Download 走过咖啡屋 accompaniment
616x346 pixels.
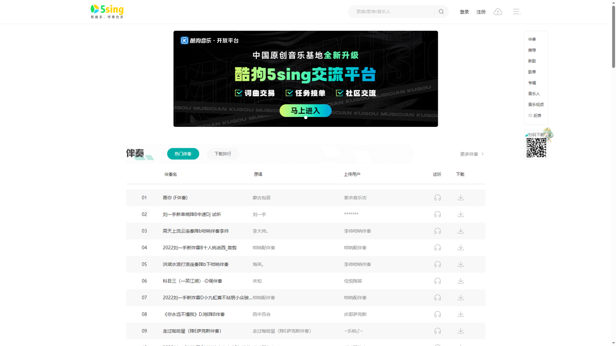click(461, 331)
